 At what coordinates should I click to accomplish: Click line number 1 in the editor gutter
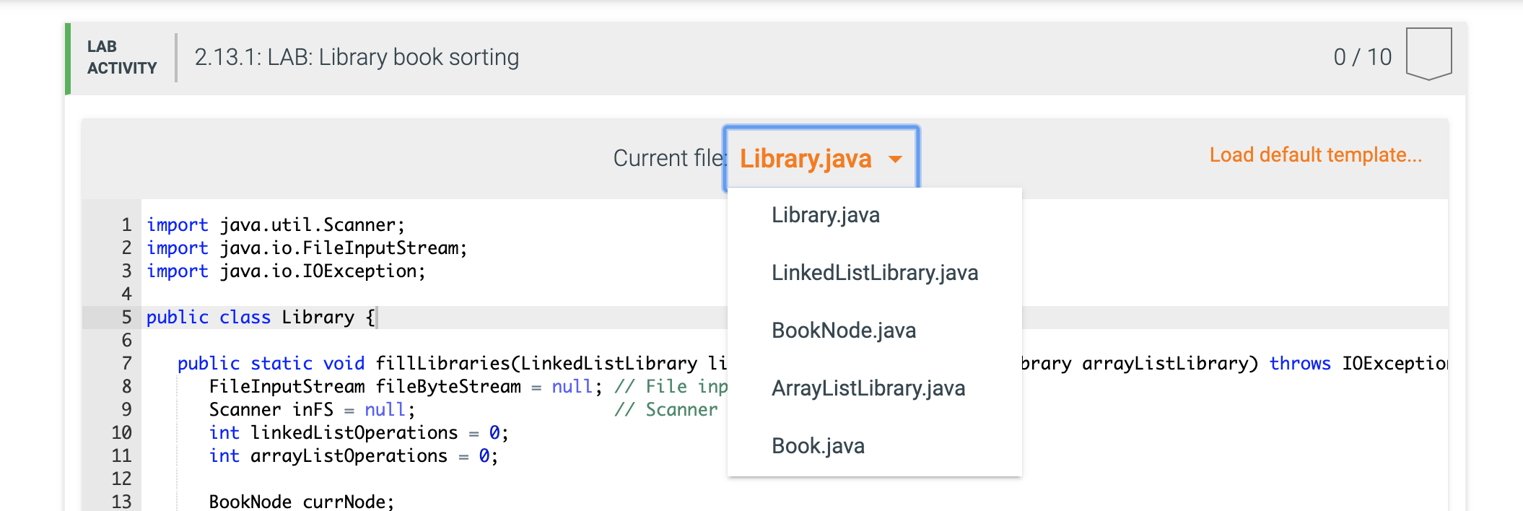tap(127, 225)
